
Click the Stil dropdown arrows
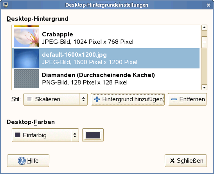83,99
